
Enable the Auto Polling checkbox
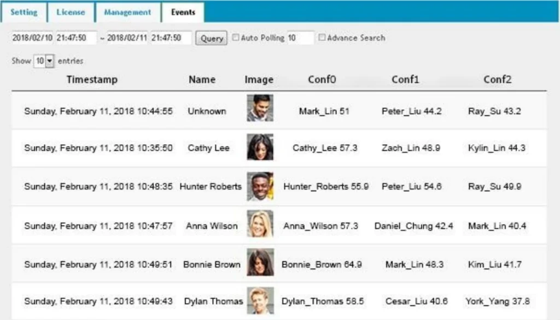pos(236,37)
